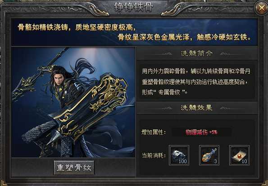Click the golden bone description banner text

[134, 32]
